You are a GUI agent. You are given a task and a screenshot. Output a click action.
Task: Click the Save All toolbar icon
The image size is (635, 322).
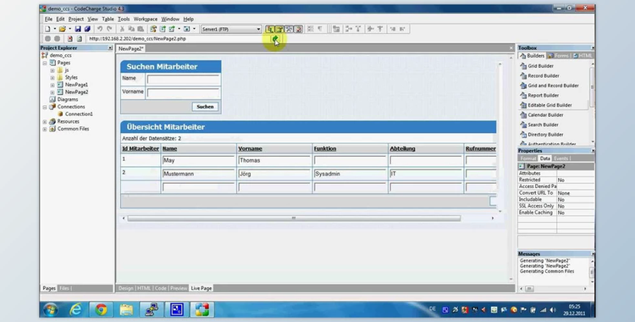tap(86, 29)
